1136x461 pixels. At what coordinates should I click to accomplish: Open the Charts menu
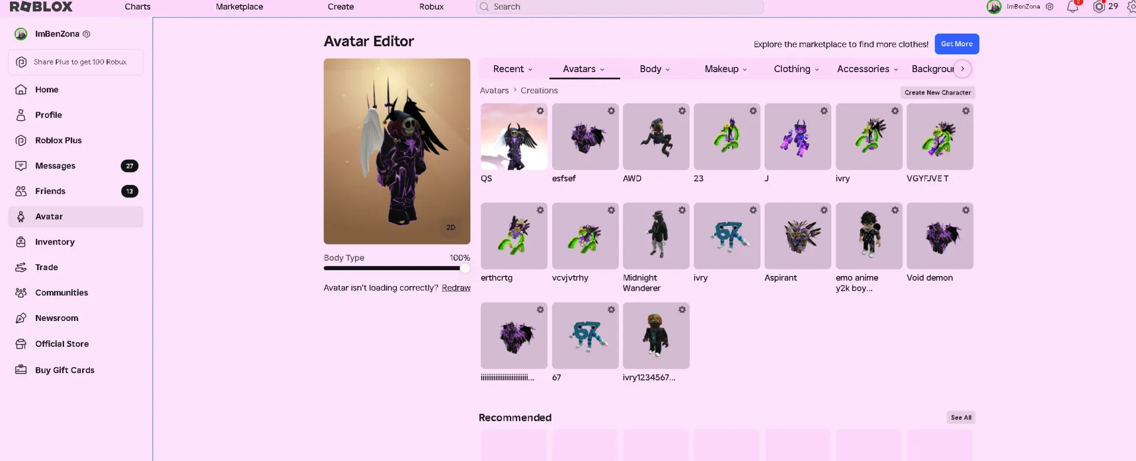click(x=137, y=7)
